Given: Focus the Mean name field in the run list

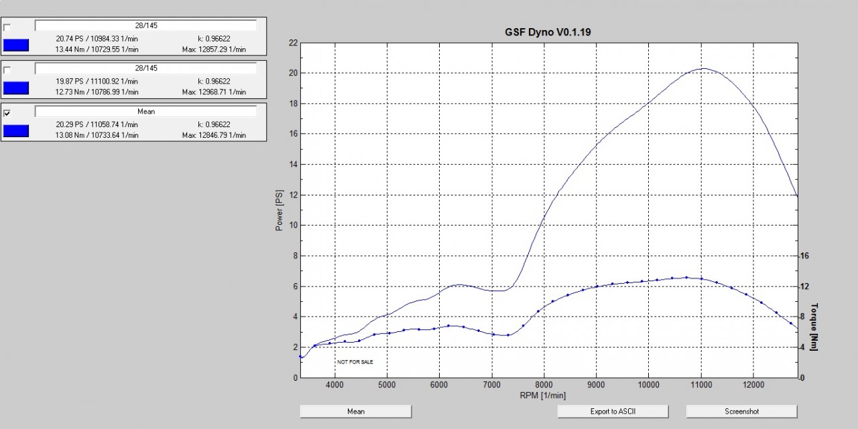Looking at the screenshot, I should (145, 112).
